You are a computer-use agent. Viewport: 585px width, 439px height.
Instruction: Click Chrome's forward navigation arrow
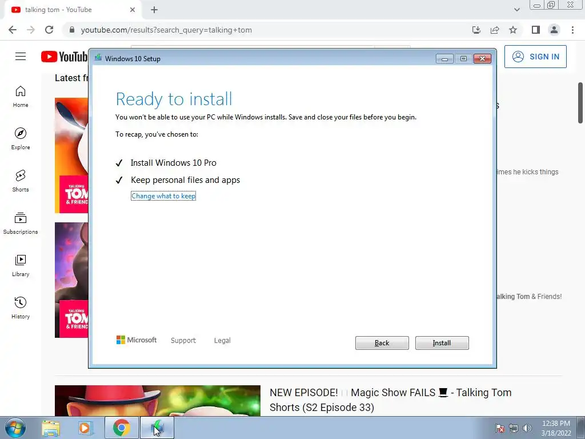point(31,30)
